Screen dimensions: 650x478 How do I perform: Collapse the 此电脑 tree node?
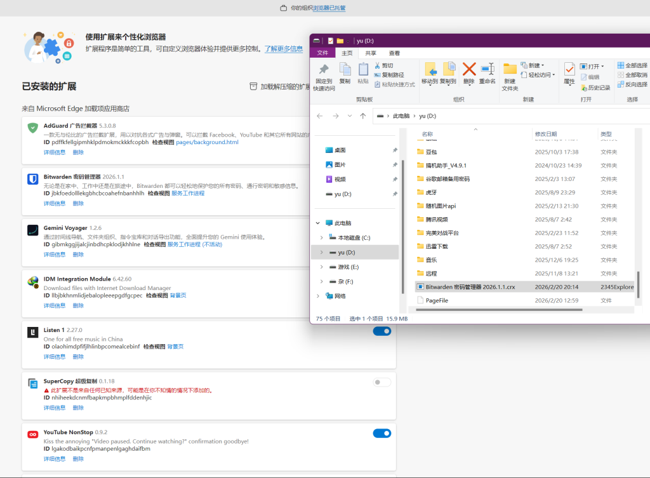(317, 223)
